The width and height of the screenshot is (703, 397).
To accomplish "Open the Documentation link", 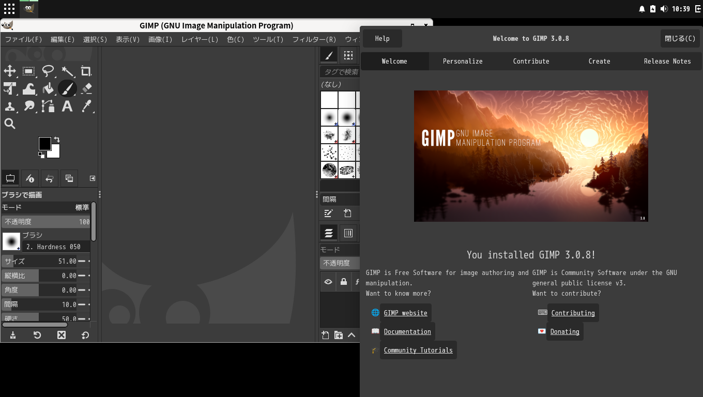I will coord(407,331).
